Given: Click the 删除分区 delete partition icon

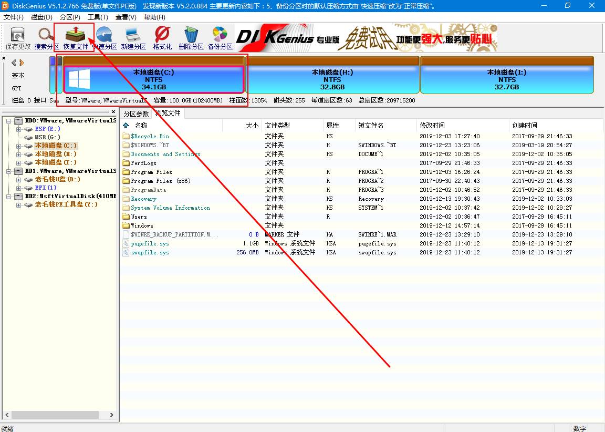Looking at the screenshot, I should click(191, 38).
